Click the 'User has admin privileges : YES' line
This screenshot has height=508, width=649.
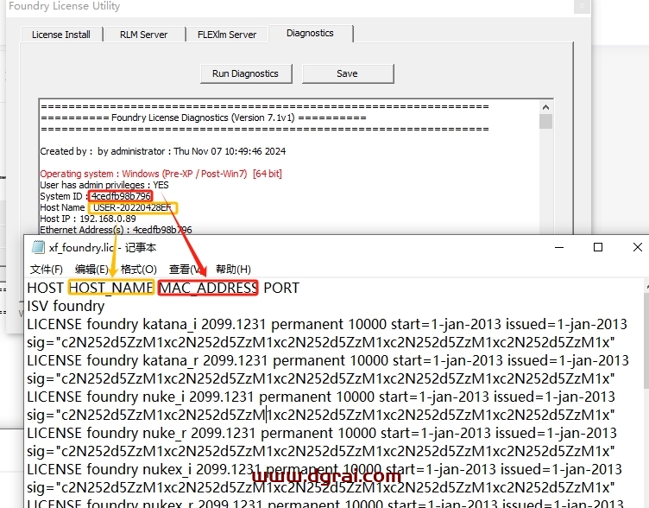coord(104,185)
